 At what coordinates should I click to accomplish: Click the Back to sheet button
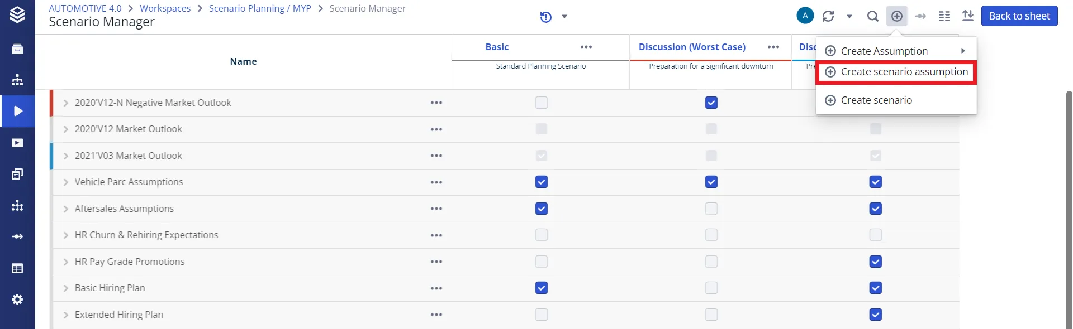pos(1019,16)
